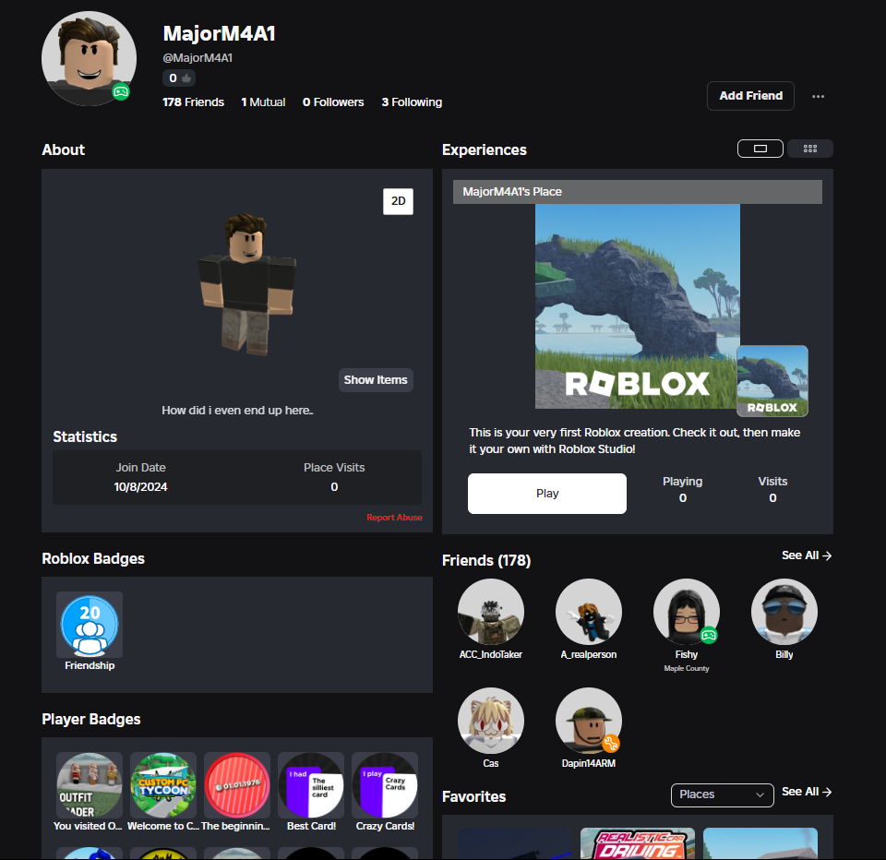The width and height of the screenshot is (886, 860).
Task: Switch experiences to grid view
Action: (810, 149)
